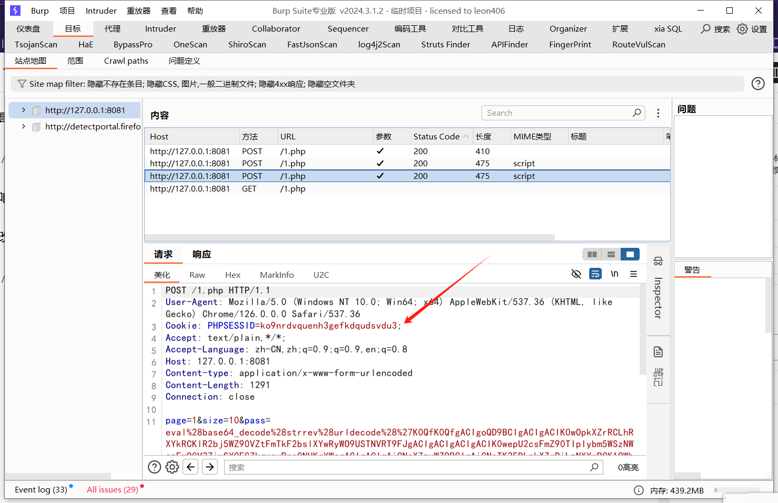Open the search magnifier icon in top toolbar
This screenshot has height=503, width=778.
[705, 29]
